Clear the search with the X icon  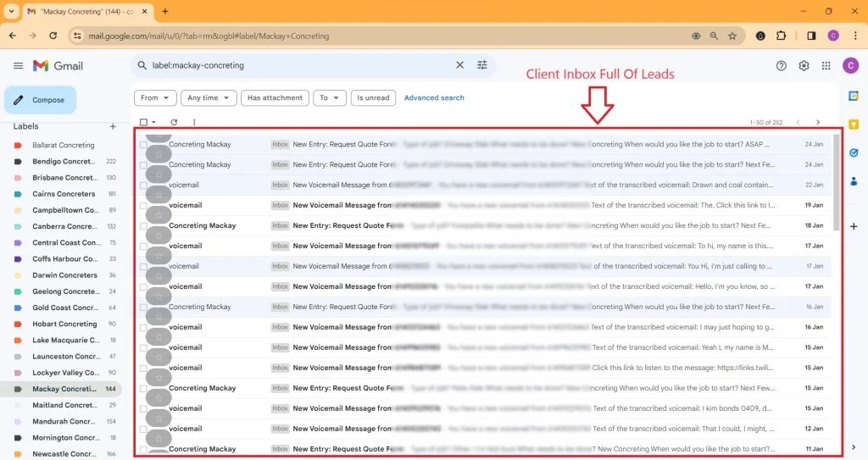click(x=460, y=65)
